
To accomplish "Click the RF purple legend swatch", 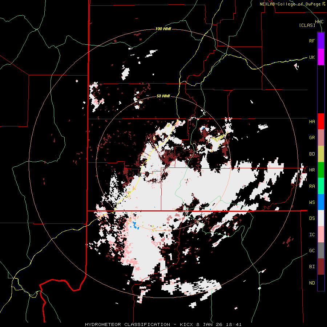I will (x=321, y=41).
